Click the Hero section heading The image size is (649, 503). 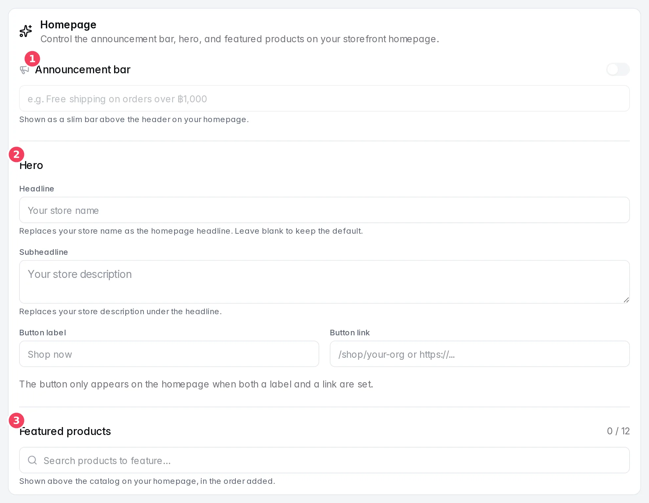click(x=31, y=165)
